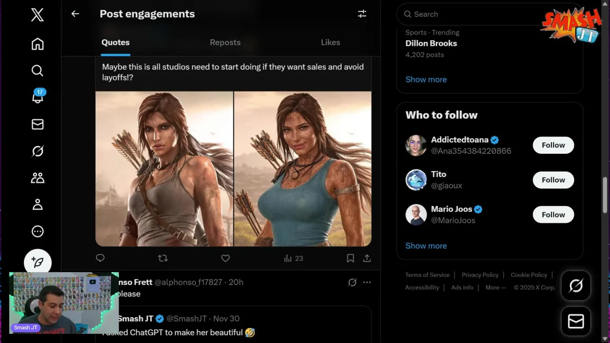Open the Notifications bell with 17 badge
610x343 pixels.
pos(37,97)
